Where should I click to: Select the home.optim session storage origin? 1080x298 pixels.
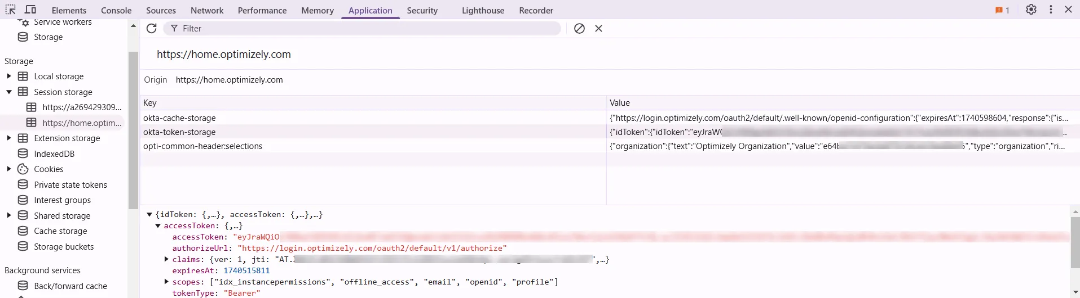click(82, 123)
